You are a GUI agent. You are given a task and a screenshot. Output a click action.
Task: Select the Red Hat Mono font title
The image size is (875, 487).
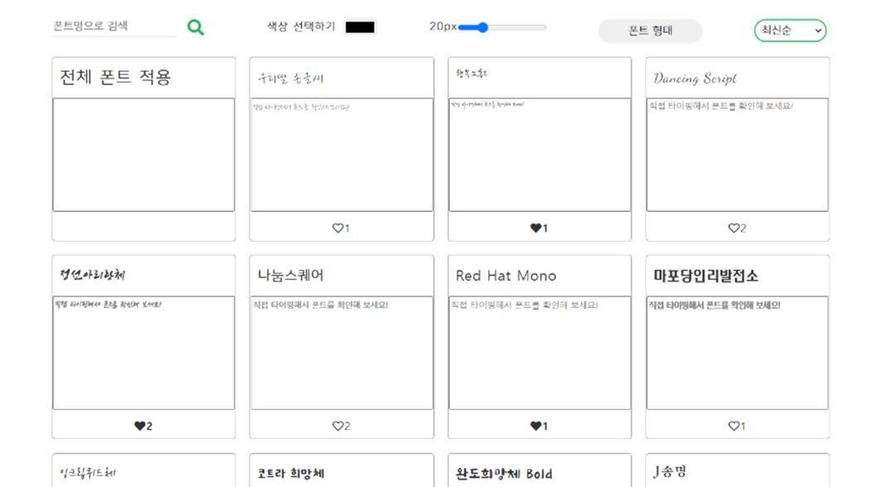[x=505, y=276]
